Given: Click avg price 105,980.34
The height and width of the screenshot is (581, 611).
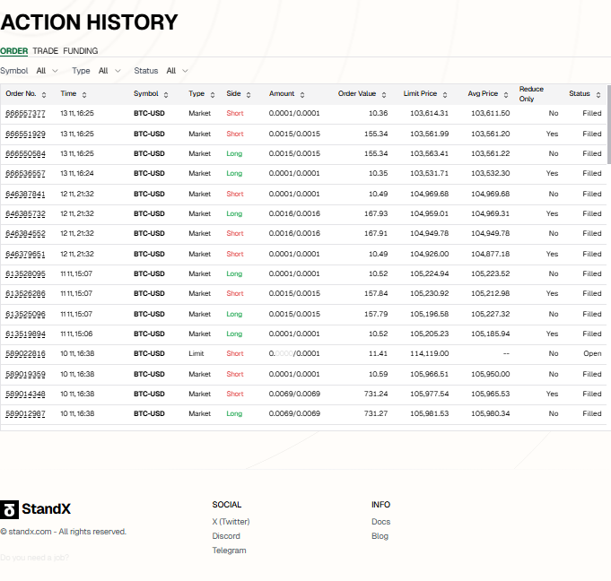Looking at the screenshot, I should (x=490, y=413).
